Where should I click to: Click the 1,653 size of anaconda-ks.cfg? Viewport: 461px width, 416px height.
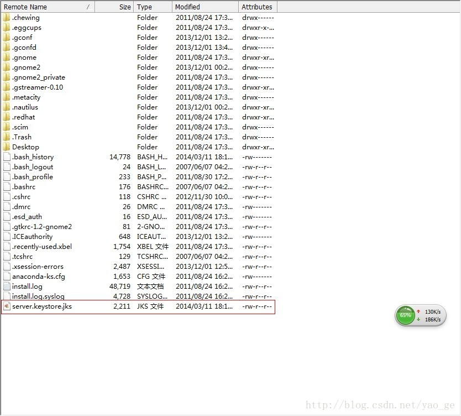pos(122,277)
